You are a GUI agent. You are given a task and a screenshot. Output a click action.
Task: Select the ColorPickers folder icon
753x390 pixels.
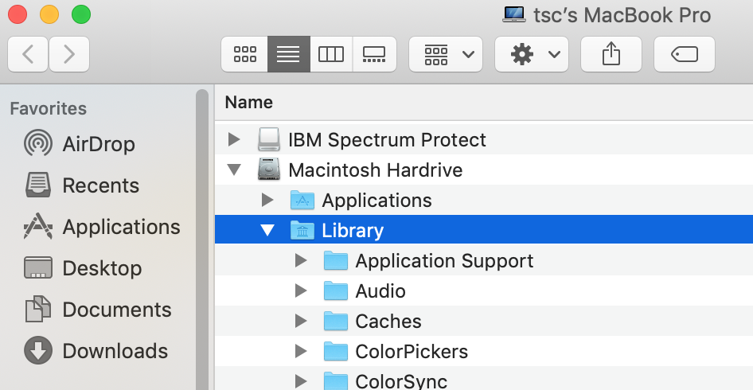click(336, 352)
